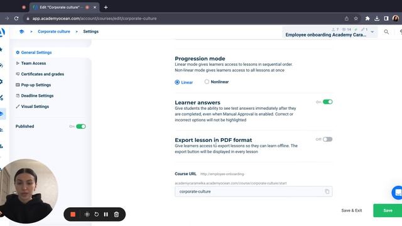
Task: Pause the screen recording
Action: tap(106, 214)
